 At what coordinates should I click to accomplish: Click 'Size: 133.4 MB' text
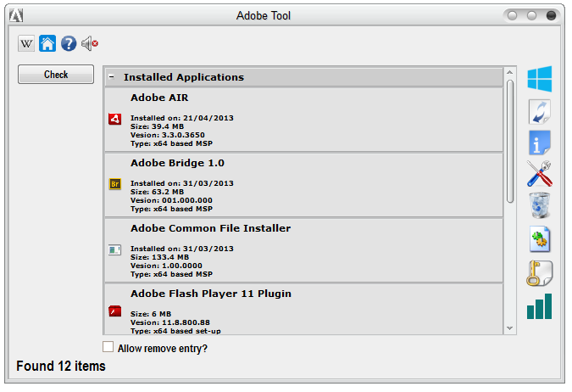[x=159, y=257]
